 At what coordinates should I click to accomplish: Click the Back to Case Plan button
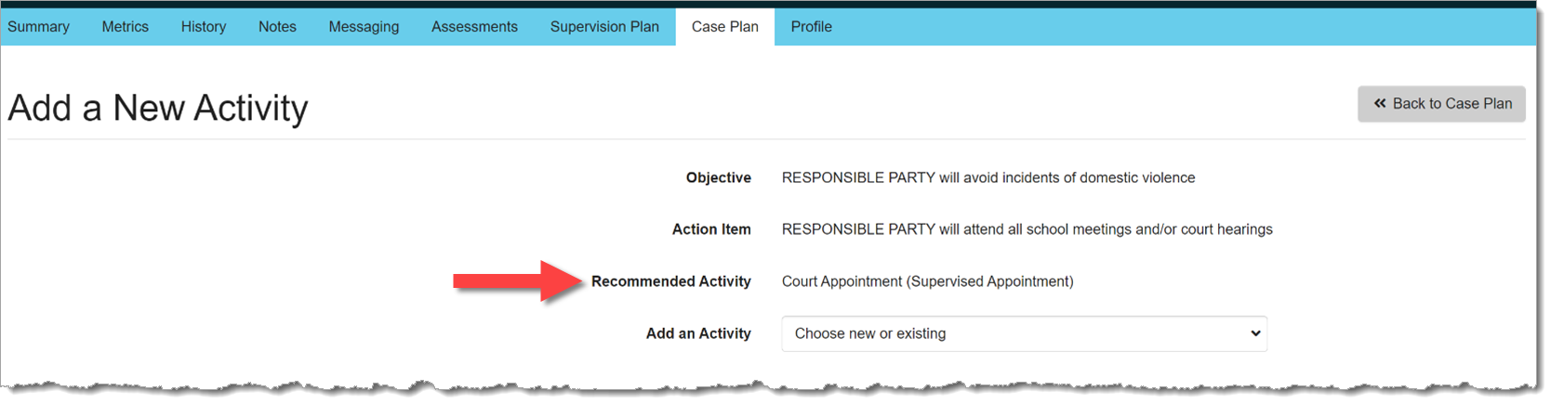click(x=1441, y=104)
